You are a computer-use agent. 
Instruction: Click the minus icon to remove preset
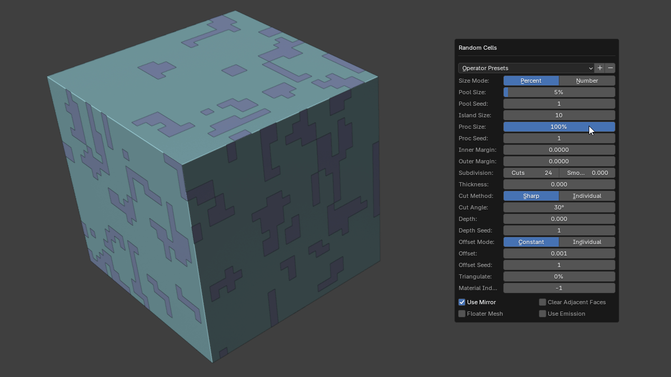(x=610, y=68)
